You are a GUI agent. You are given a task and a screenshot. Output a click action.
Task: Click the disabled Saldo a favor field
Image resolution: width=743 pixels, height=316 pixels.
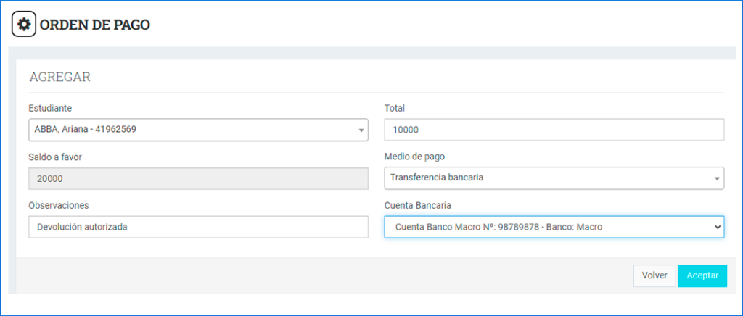pyautogui.click(x=198, y=178)
